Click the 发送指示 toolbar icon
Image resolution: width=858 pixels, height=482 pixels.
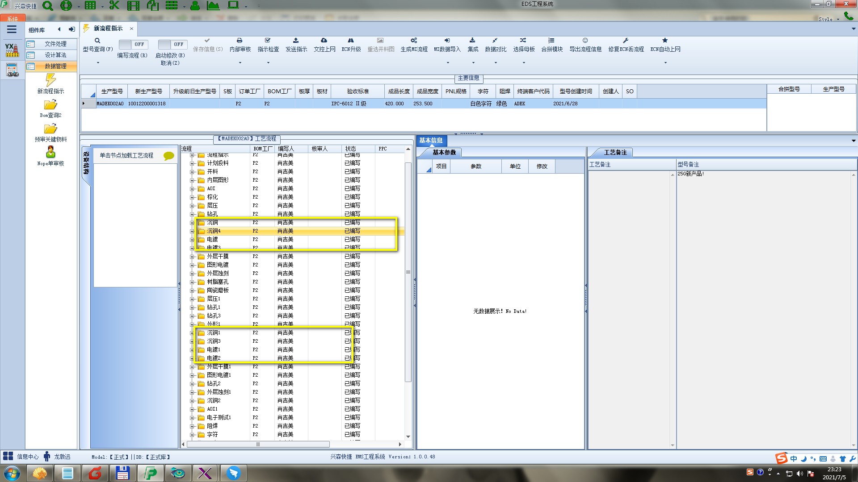[296, 41]
